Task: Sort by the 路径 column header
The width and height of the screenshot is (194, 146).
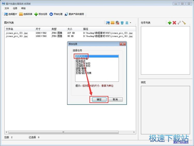Action: tap(109, 29)
